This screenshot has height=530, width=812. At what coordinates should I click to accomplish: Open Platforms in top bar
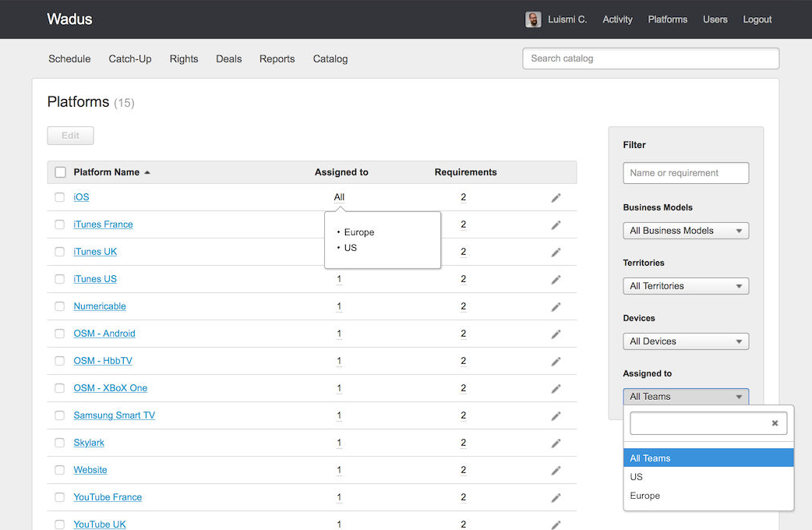[668, 19]
